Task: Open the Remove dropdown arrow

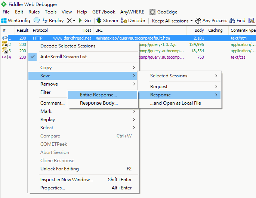Action: (x=74, y=21)
